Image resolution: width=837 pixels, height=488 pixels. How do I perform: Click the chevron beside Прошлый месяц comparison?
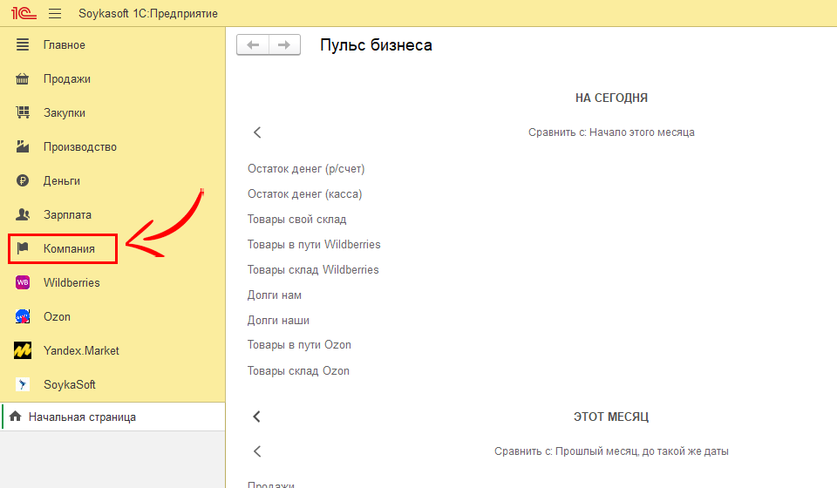click(x=257, y=451)
